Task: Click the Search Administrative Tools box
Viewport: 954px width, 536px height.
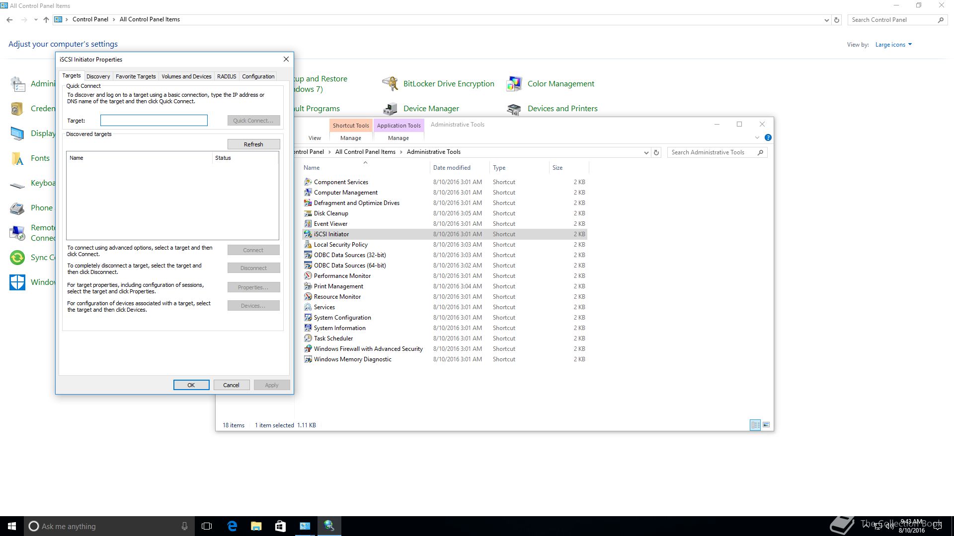Action: click(717, 152)
